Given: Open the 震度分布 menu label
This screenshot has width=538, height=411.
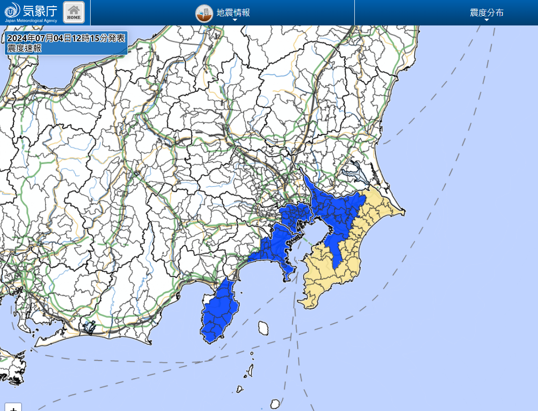Looking at the screenshot, I should point(487,12).
